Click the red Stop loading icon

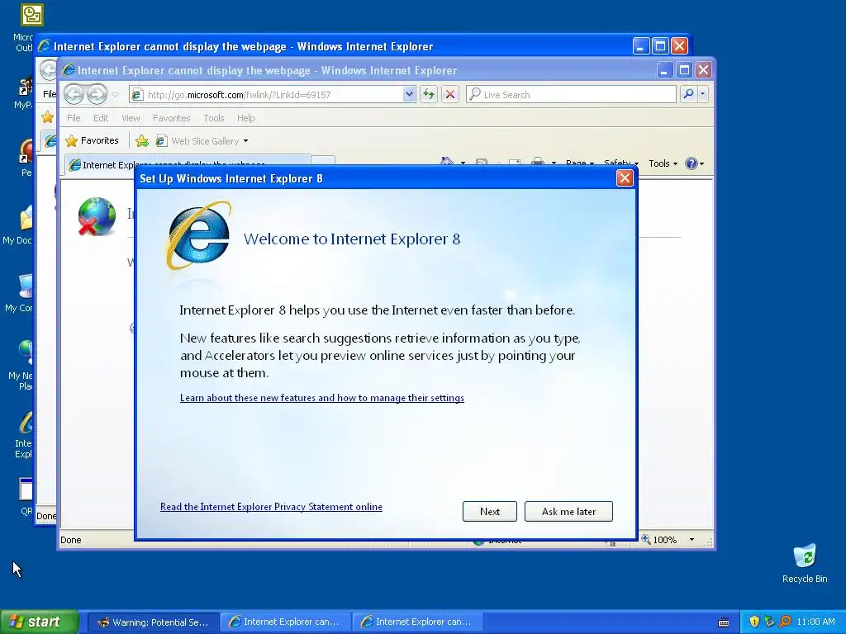click(450, 94)
